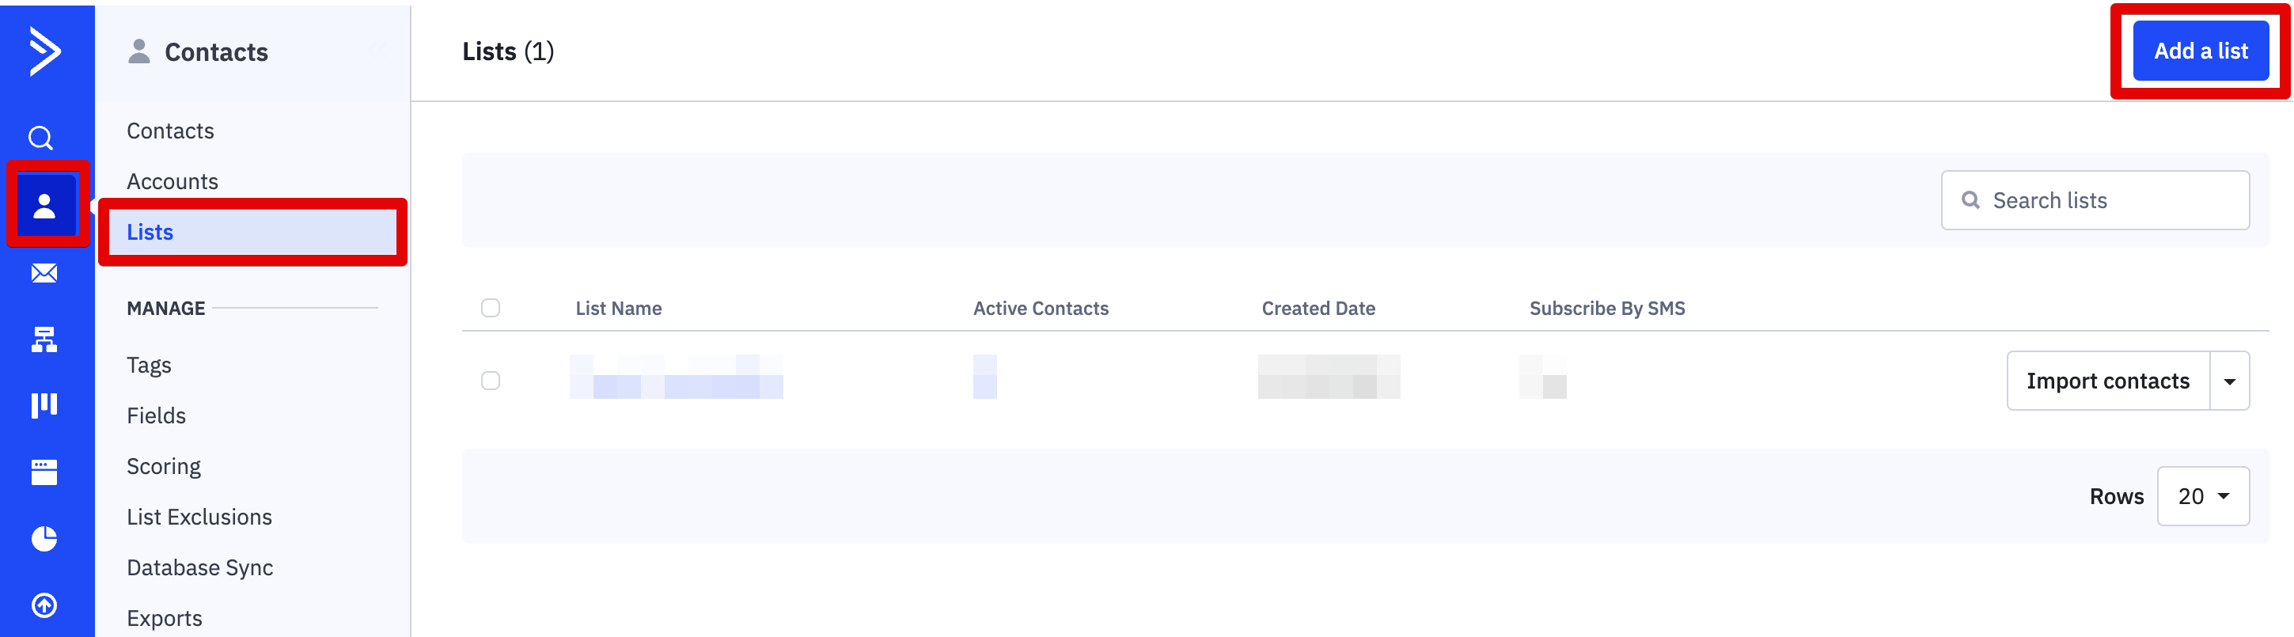Select the Contacts person icon

click(44, 205)
